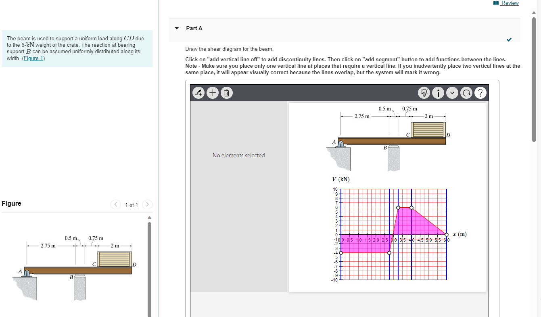Click the Review book icon
The width and height of the screenshot is (541, 317).
pyautogui.click(x=496, y=3)
